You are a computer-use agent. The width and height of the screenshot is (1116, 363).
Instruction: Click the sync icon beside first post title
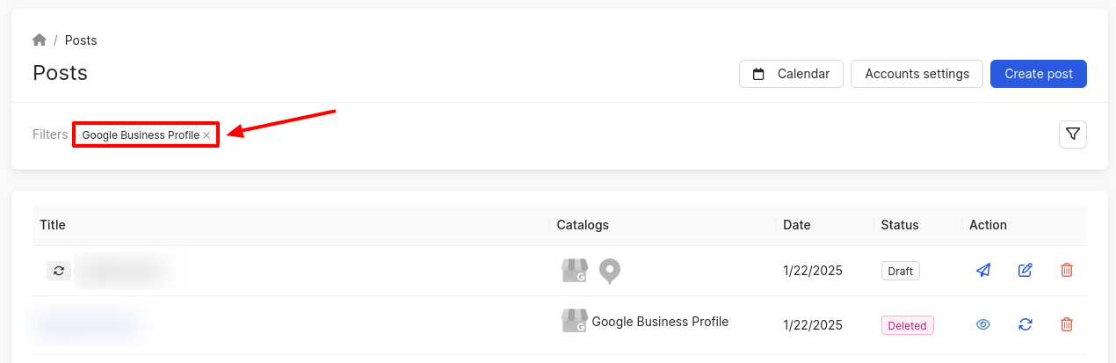(59, 271)
